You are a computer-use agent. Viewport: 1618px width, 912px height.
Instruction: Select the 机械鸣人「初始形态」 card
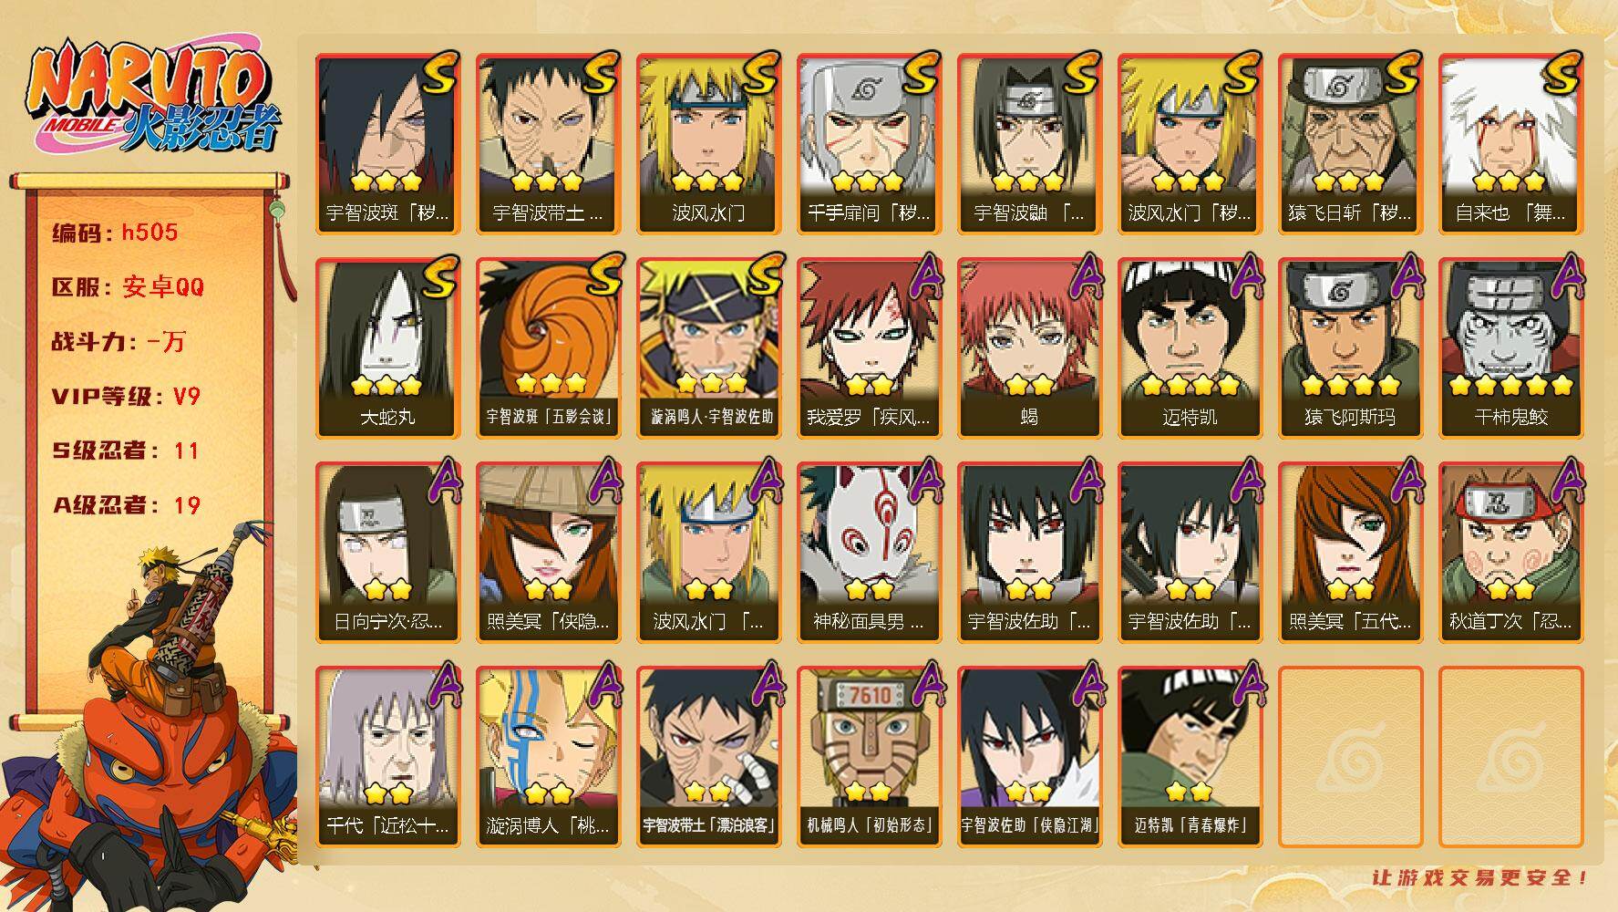coord(869,756)
